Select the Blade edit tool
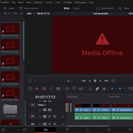The image size is (133, 133). click(x=58, y=89)
